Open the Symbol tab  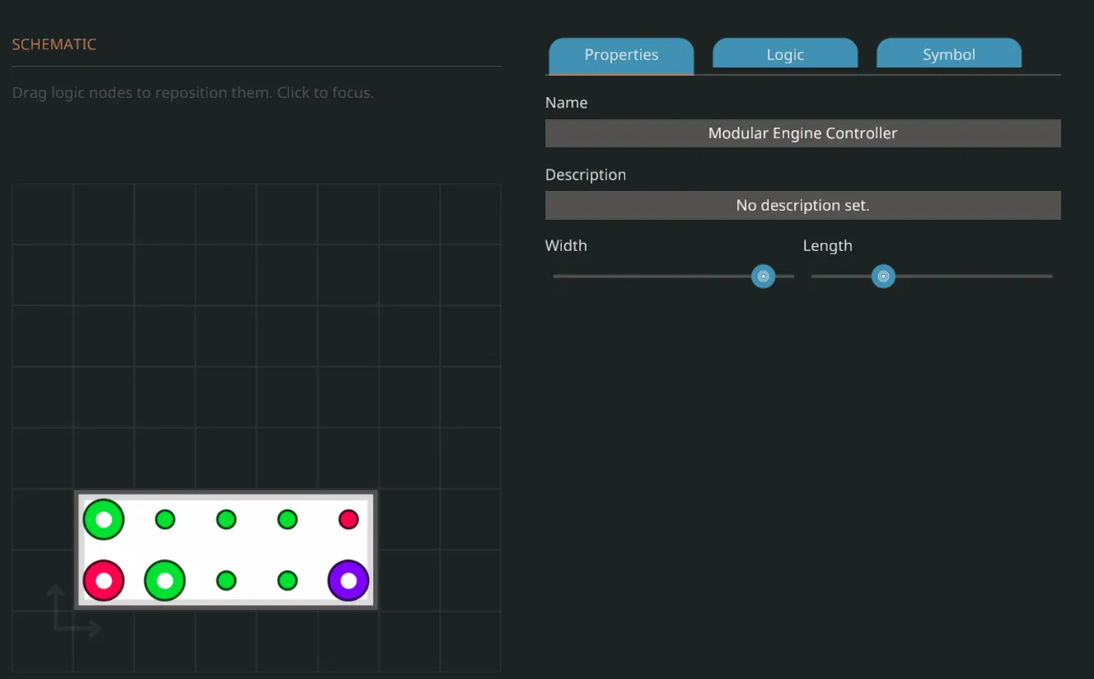point(948,55)
